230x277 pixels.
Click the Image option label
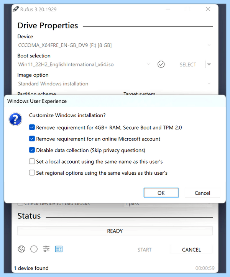tap(33, 75)
